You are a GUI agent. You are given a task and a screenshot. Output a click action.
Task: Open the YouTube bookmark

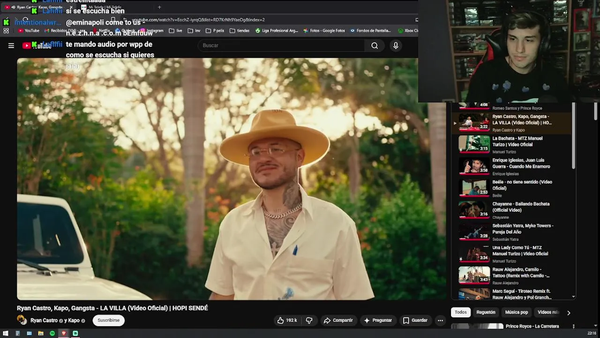29,31
